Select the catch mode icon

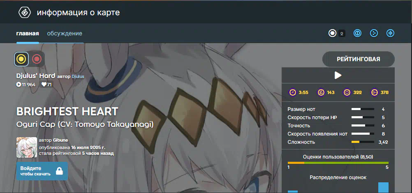[x=374, y=33]
